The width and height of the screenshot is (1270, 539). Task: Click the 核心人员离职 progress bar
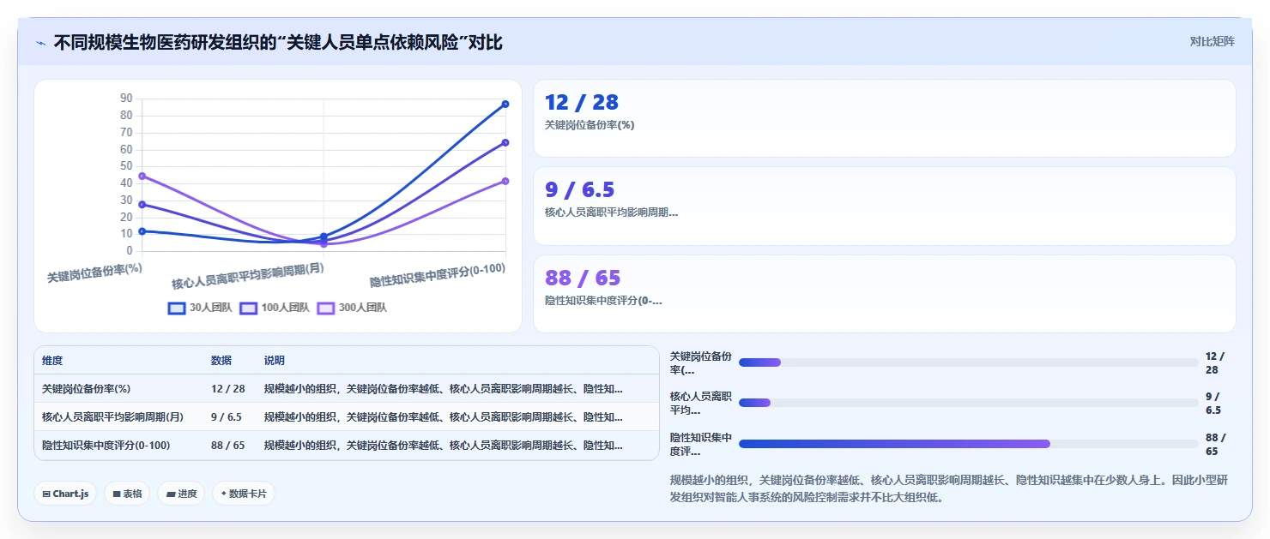pyautogui.click(x=968, y=403)
